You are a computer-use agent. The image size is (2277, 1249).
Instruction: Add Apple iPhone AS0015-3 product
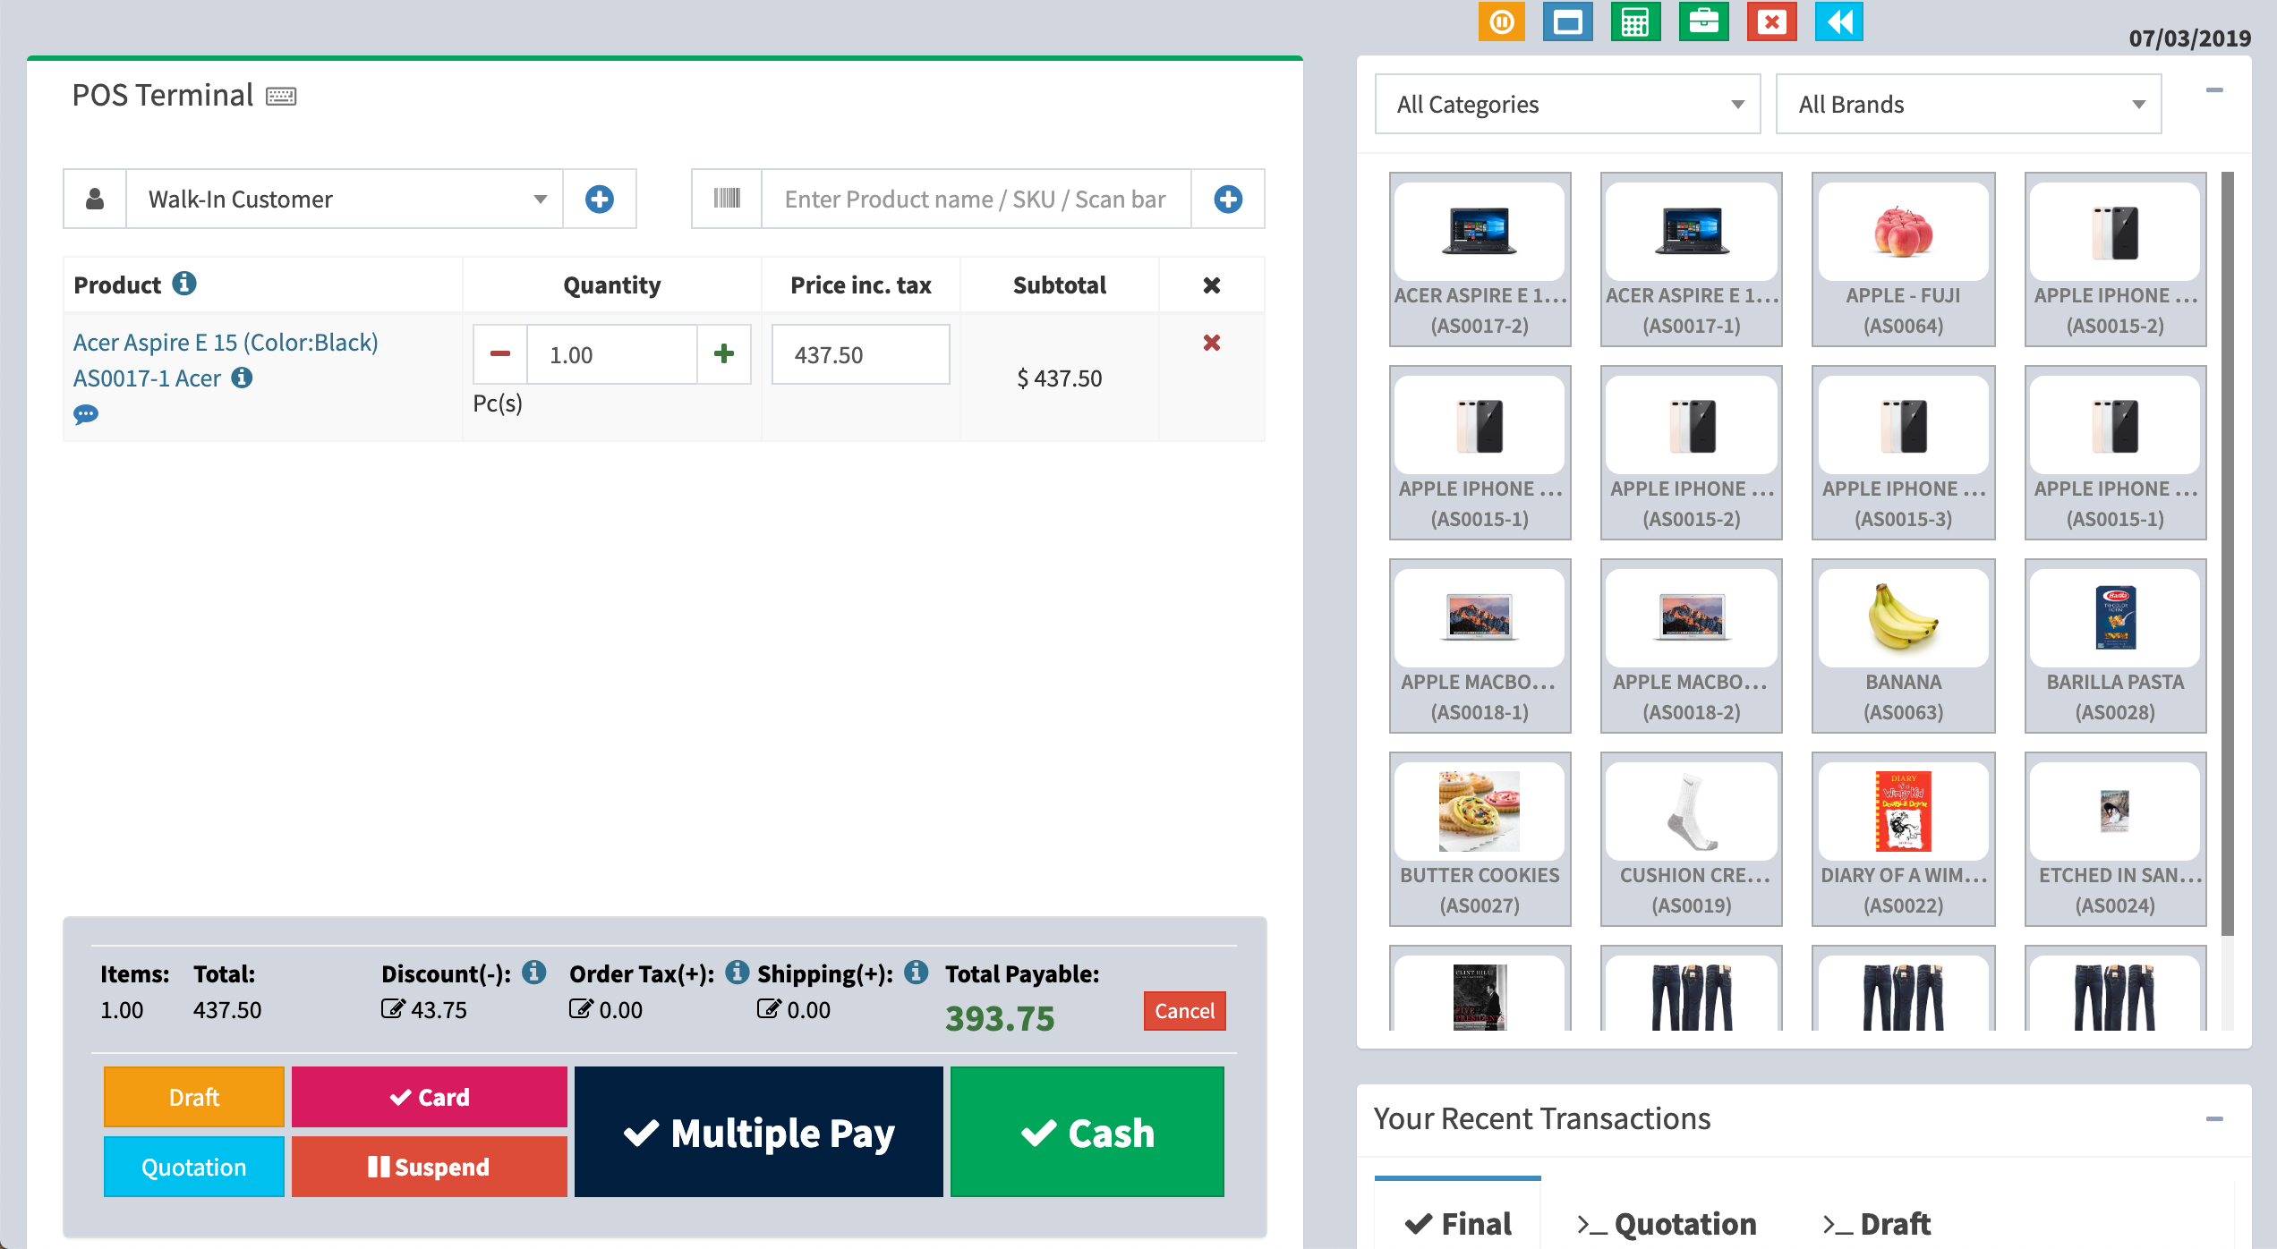1904,453
